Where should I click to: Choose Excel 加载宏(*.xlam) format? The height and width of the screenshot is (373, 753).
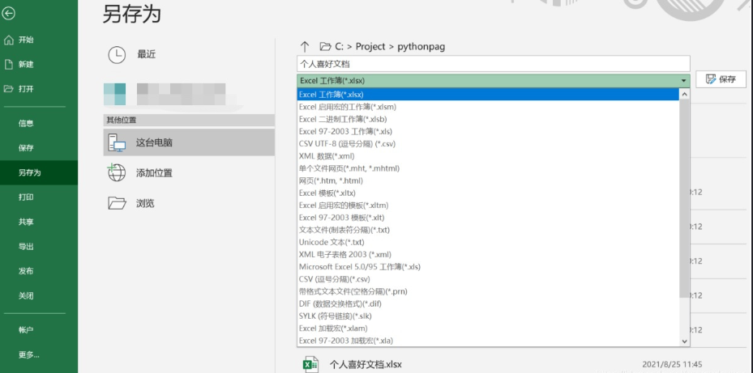(x=488, y=328)
